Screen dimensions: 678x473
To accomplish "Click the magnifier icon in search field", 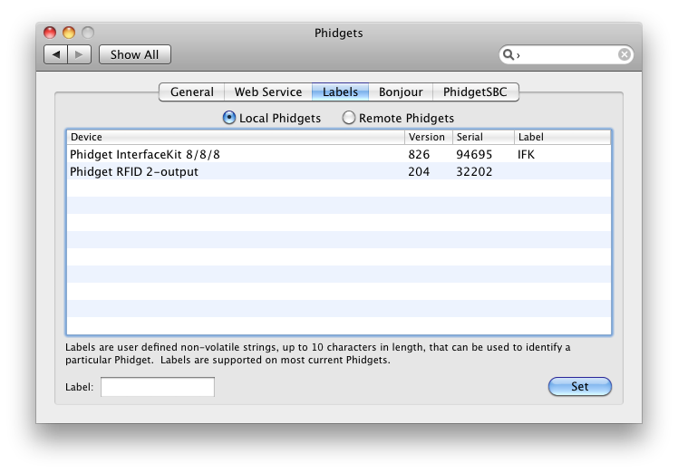I will (508, 54).
